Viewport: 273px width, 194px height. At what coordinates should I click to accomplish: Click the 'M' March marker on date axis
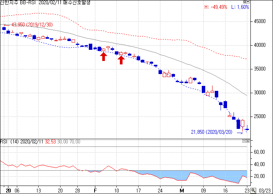tap(182, 191)
